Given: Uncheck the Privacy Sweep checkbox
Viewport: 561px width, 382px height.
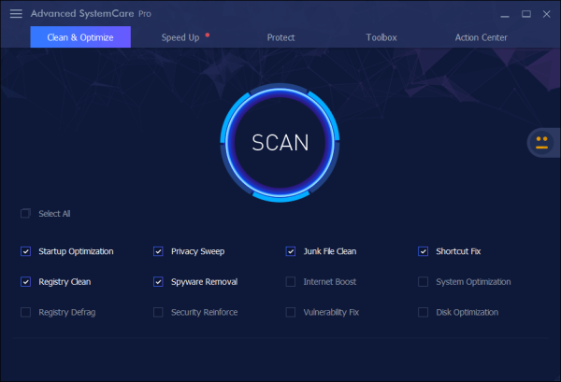Looking at the screenshot, I should [158, 251].
